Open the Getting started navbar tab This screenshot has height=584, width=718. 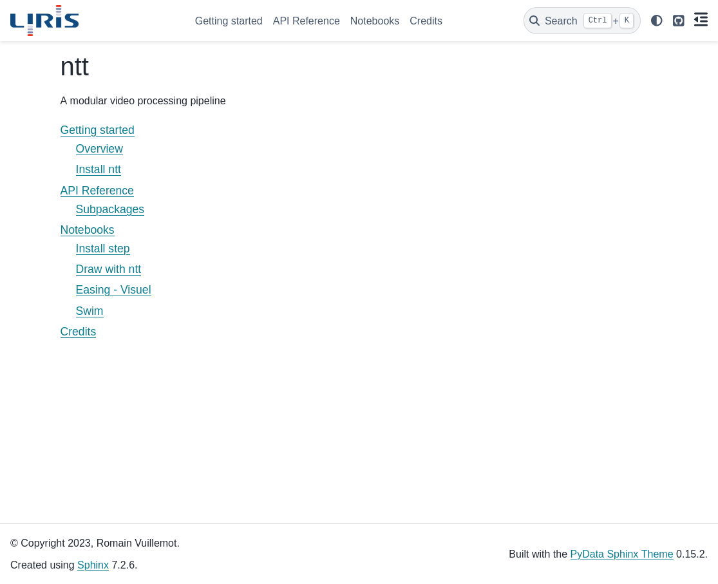click(229, 21)
